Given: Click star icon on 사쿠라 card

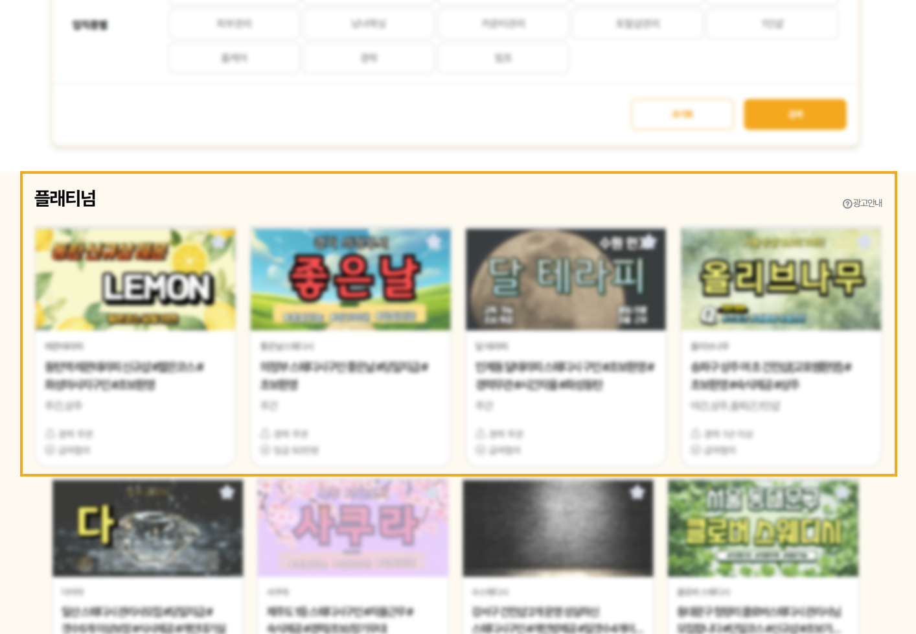Looking at the screenshot, I should pos(432,493).
